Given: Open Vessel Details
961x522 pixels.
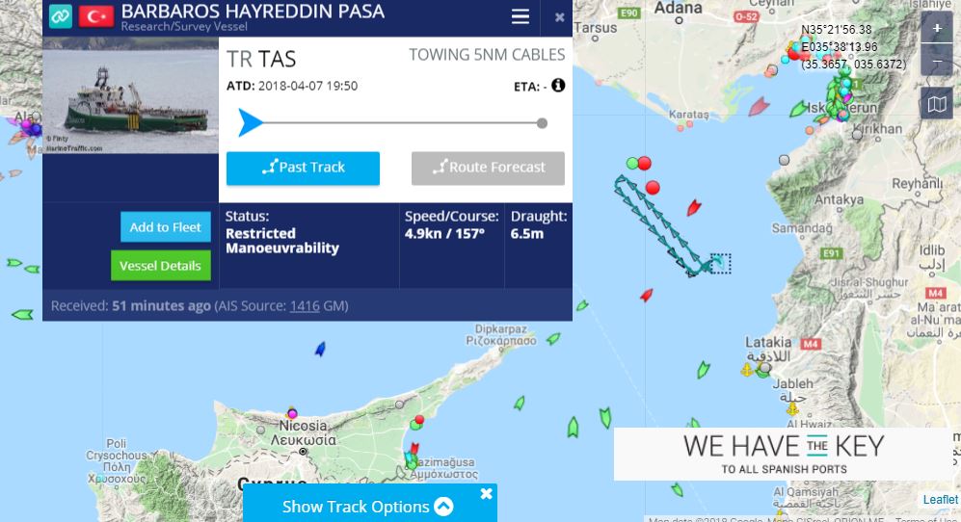Looking at the screenshot, I should tap(161, 266).
